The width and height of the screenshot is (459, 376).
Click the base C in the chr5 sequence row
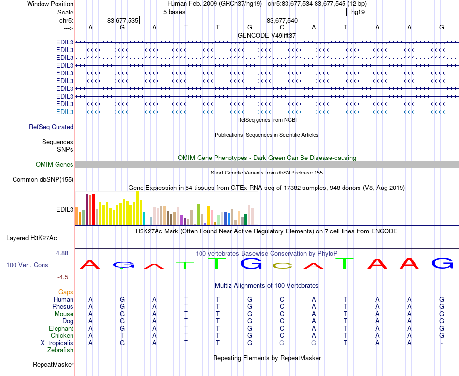282,27
